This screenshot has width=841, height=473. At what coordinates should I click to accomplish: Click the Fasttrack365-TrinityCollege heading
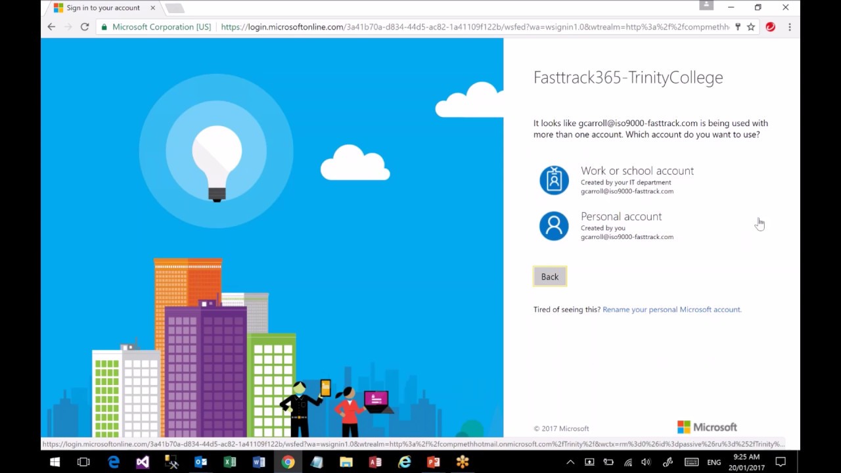[628, 78]
